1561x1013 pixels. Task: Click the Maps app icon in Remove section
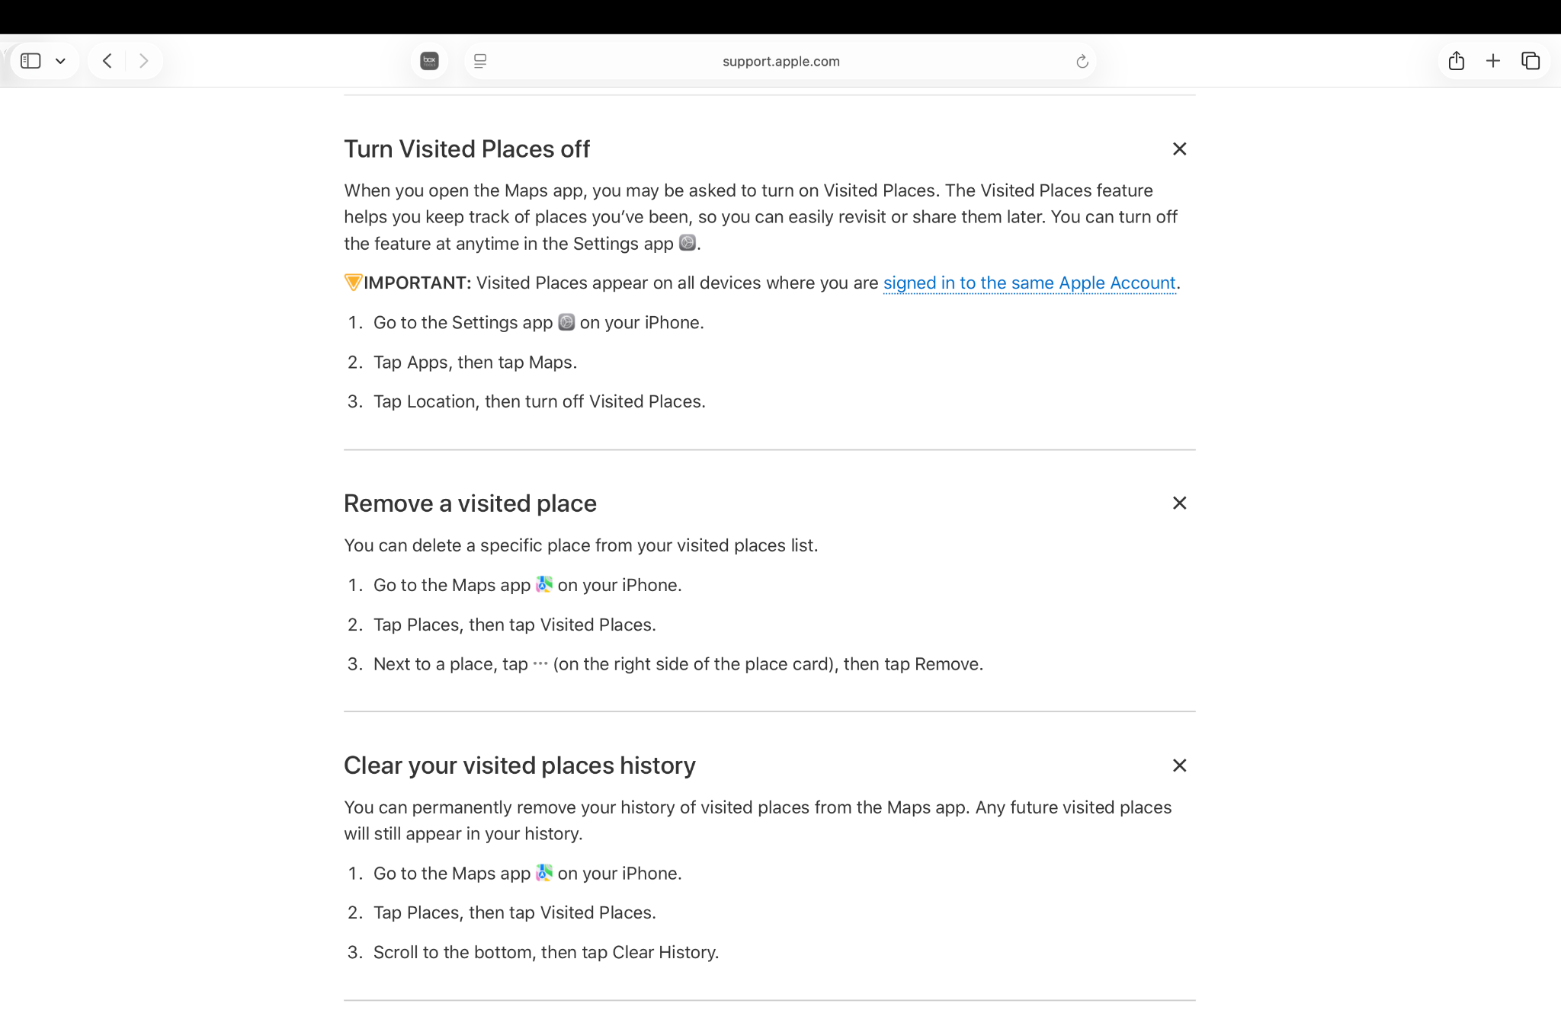543,585
